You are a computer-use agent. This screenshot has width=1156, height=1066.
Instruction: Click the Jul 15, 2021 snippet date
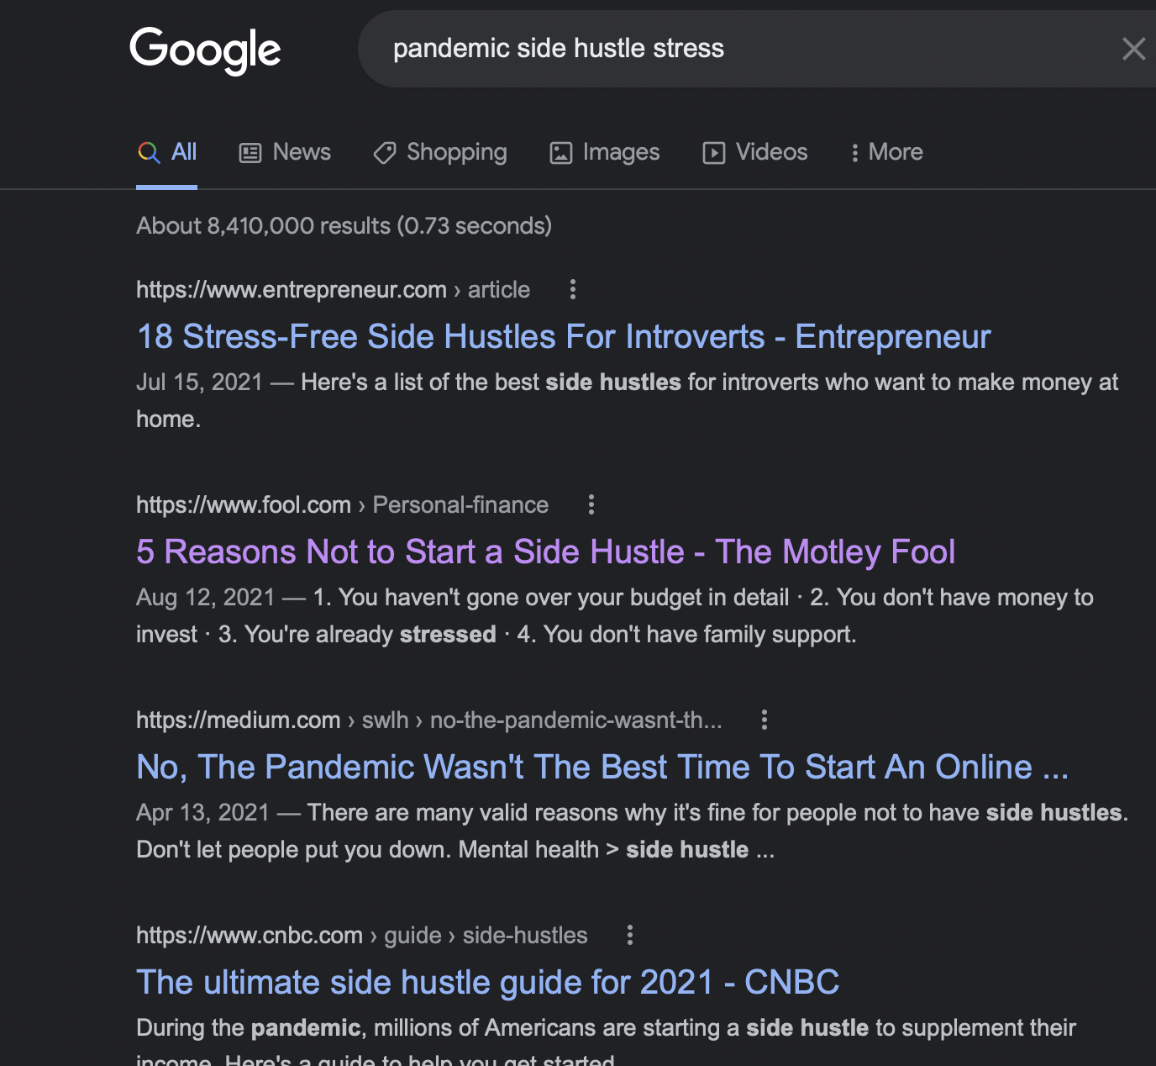coord(200,383)
